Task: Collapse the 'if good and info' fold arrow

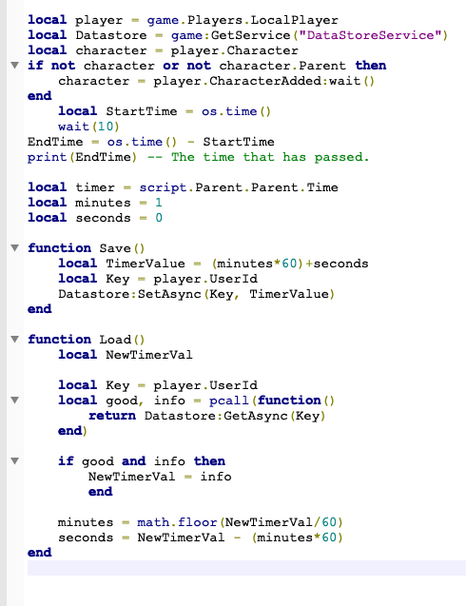Action: tap(14, 460)
